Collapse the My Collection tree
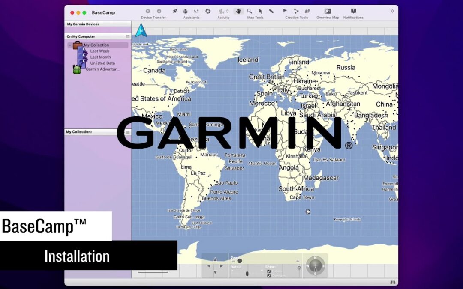Image resolution: width=463 pixels, height=289 pixels. [x=70, y=45]
